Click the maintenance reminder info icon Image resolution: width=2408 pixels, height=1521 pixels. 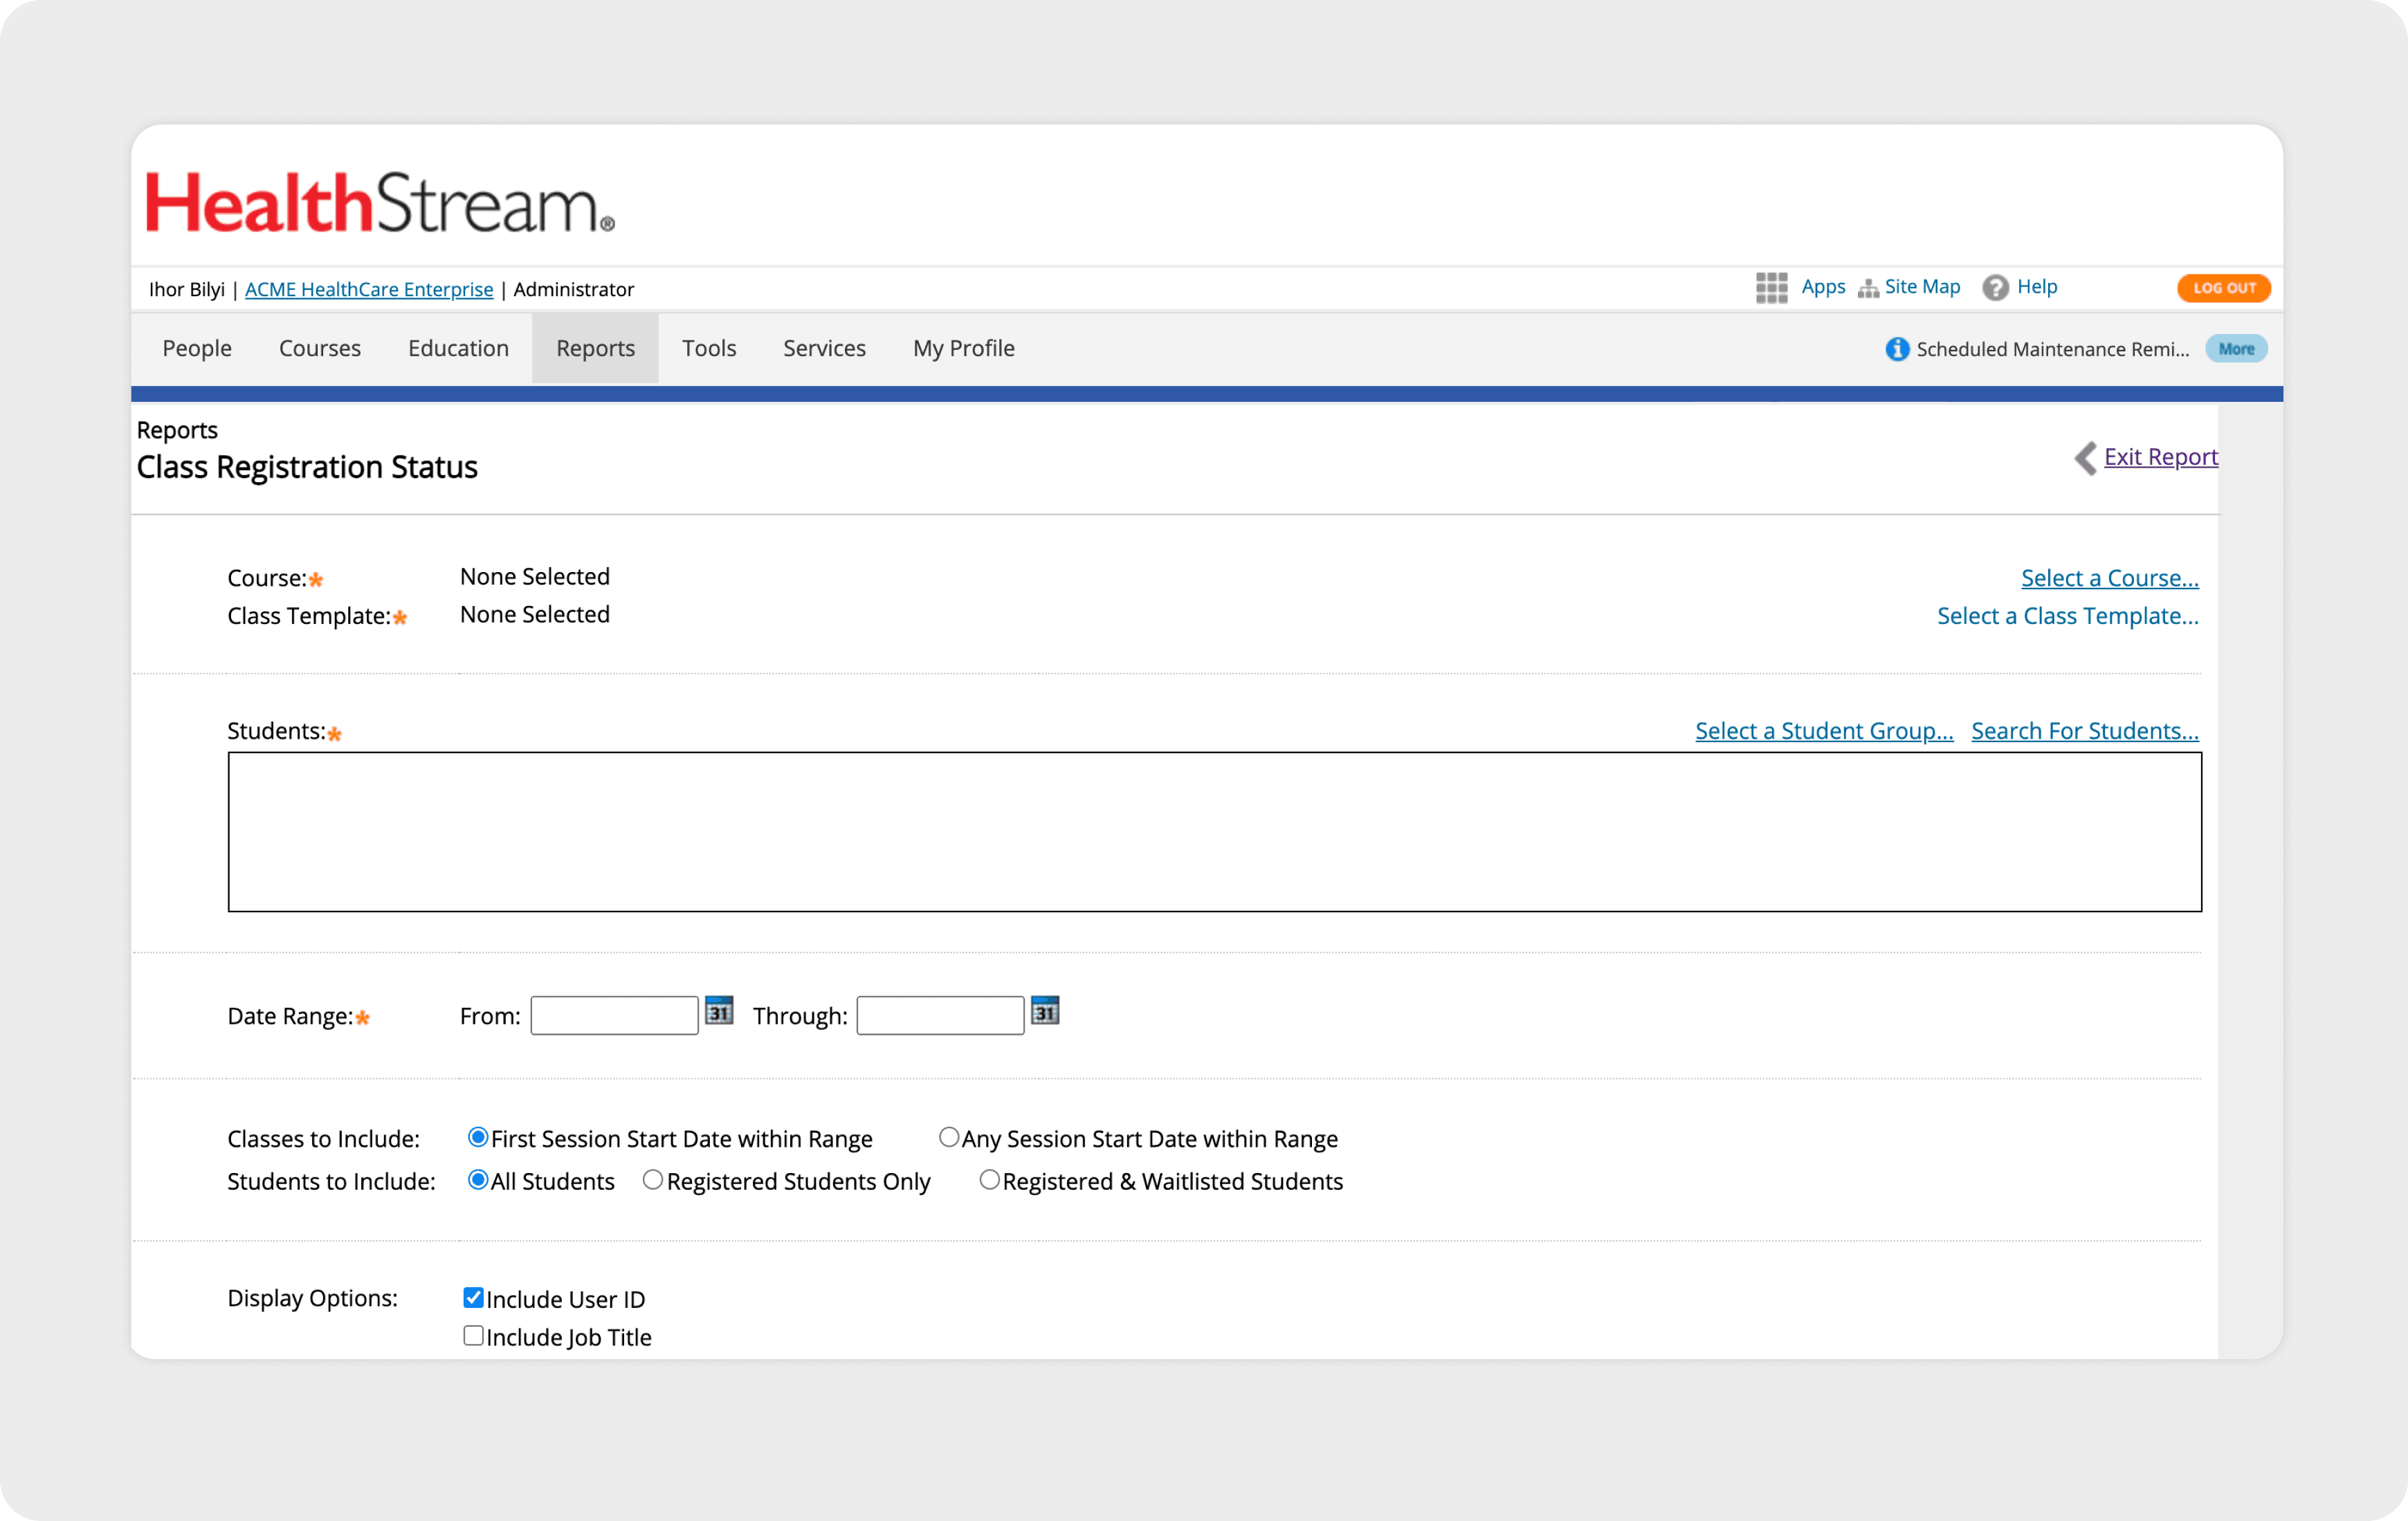1897,349
